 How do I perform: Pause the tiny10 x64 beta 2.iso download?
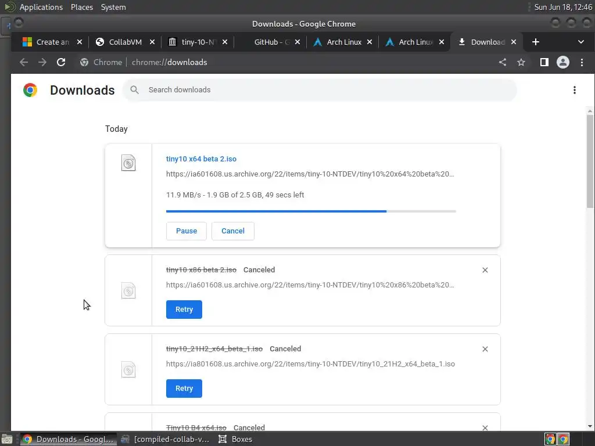tap(187, 231)
